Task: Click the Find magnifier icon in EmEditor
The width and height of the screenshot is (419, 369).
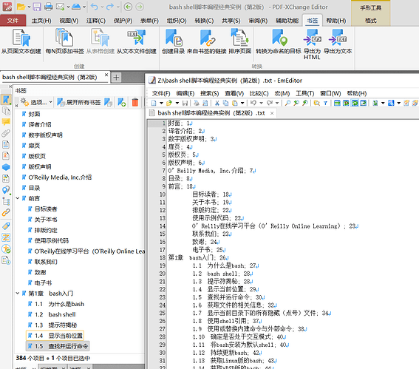Action: click(x=287, y=103)
